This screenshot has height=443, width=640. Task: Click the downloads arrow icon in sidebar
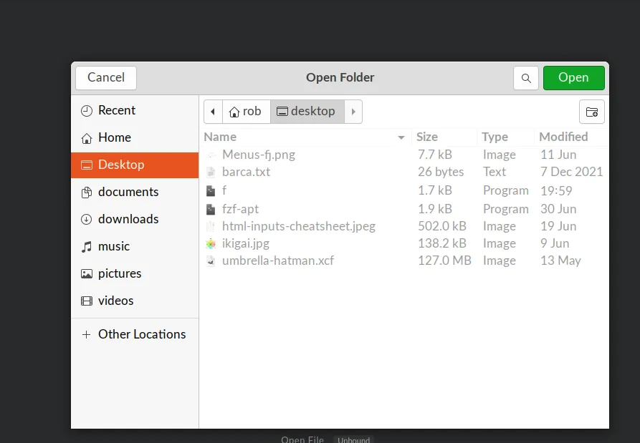coord(87,219)
